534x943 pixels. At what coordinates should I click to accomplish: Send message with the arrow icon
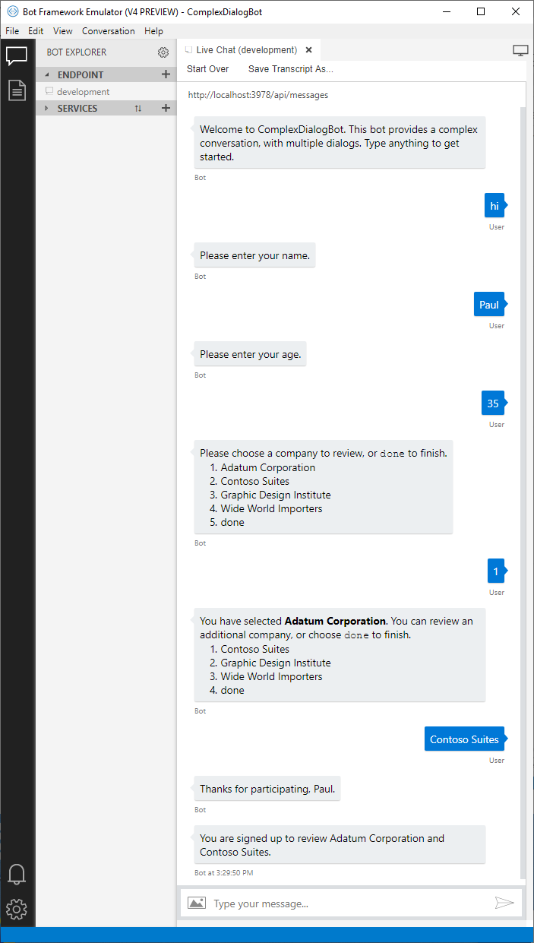[504, 903]
